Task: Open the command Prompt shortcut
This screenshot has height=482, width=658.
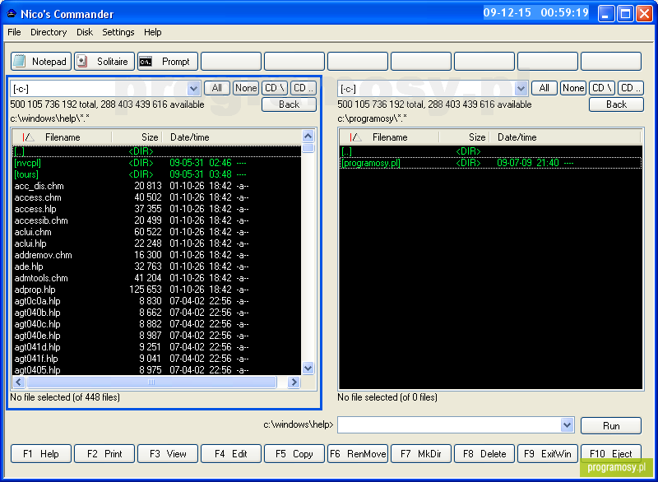Action: click(x=168, y=62)
